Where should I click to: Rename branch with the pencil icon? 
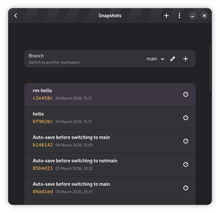[173, 59]
